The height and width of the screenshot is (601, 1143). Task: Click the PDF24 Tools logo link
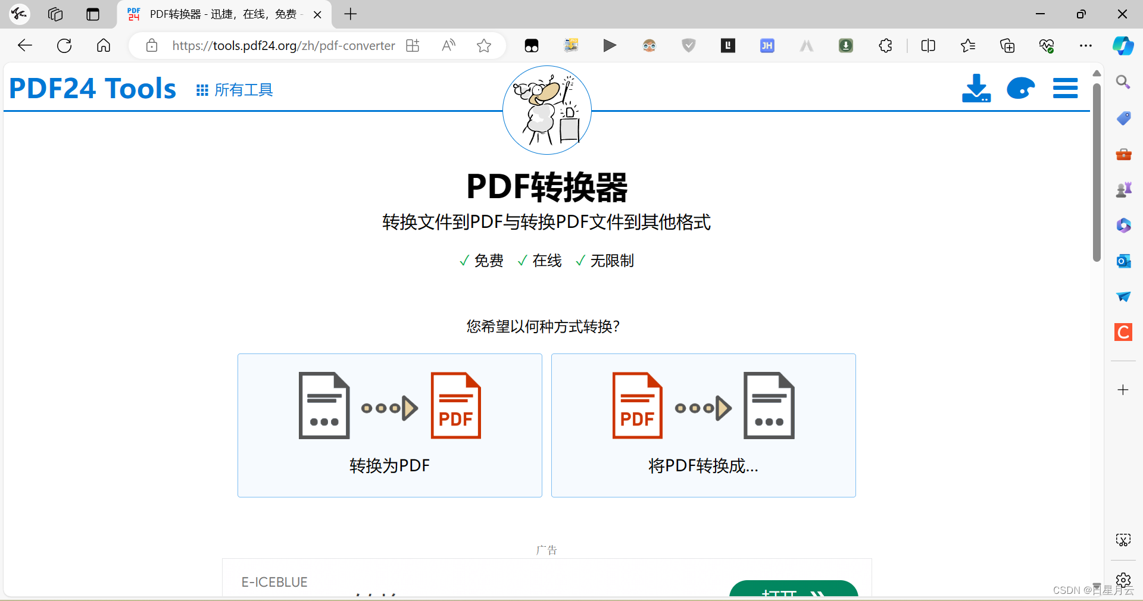pos(92,89)
